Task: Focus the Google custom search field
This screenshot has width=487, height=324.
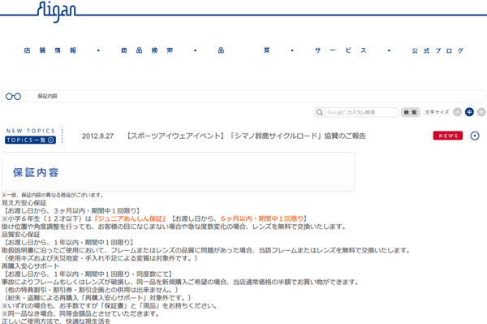Action: click(361, 112)
